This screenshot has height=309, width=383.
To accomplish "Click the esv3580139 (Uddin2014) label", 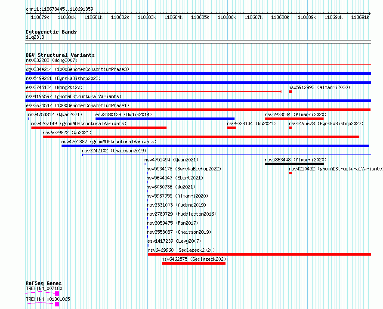I will 124,114.
